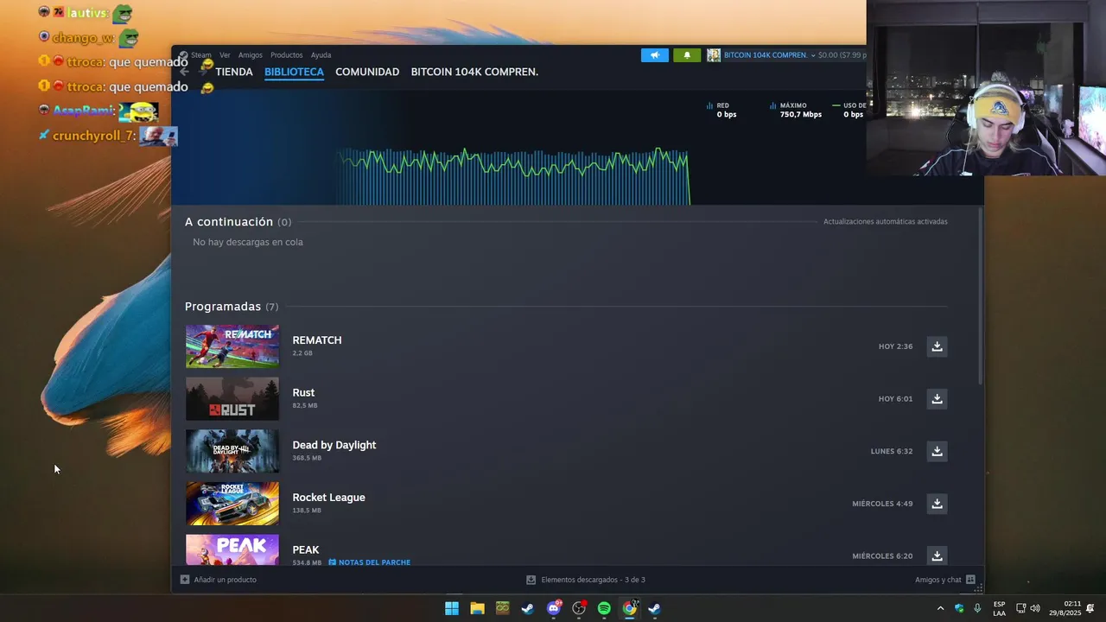1106x622 pixels.
Task: Click the HOY 6:01 scheduled time
Action: (x=895, y=399)
